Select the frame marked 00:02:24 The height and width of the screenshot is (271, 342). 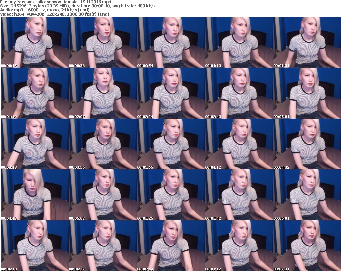[171, 93]
